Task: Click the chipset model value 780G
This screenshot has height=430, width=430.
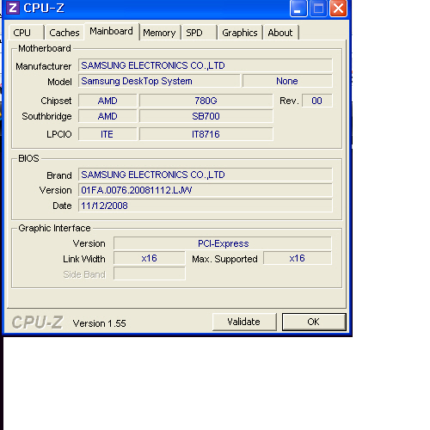Action: pyautogui.click(x=206, y=101)
